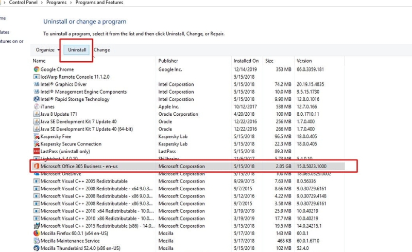Click the Visual C++ 2010 x86 Redistributable icon

[x=37, y=219]
